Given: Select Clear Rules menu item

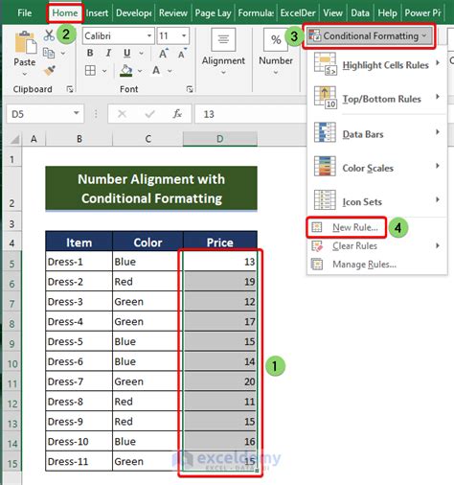Looking at the screenshot, I should click(x=376, y=245).
